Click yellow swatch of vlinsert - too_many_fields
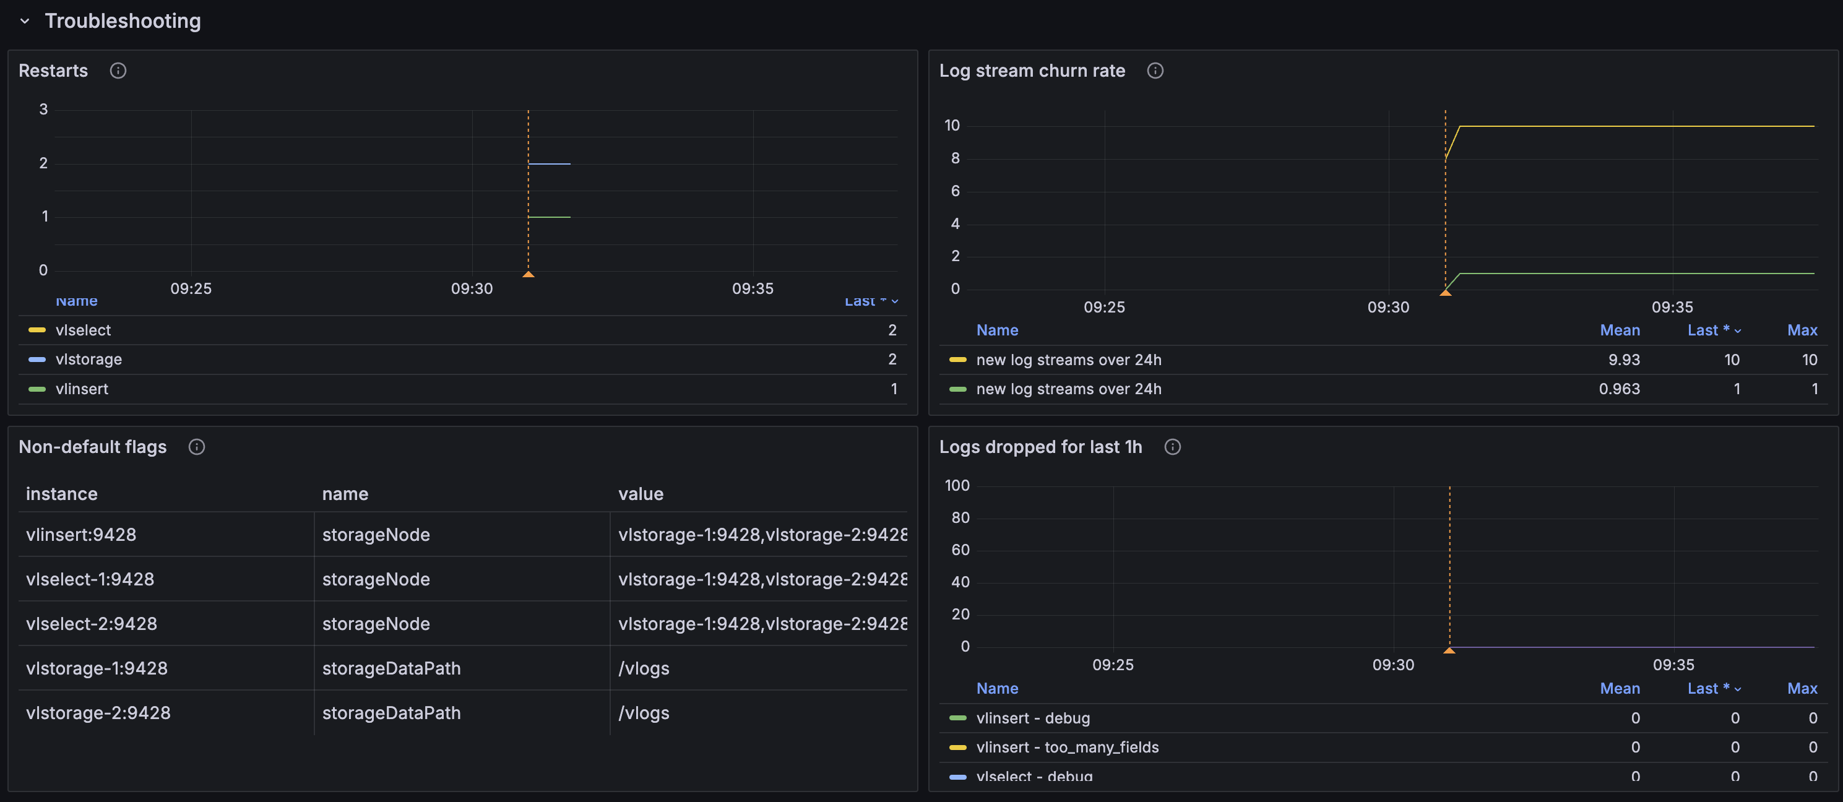 point(957,747)
